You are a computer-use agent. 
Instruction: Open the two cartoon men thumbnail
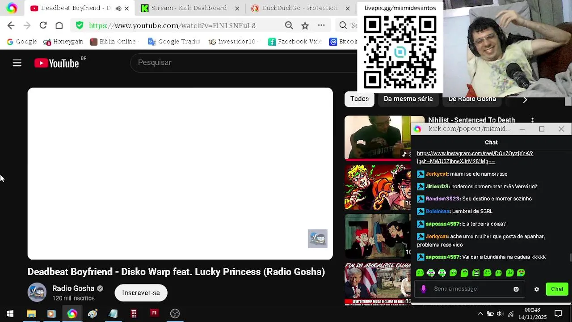tap(377, 236)
